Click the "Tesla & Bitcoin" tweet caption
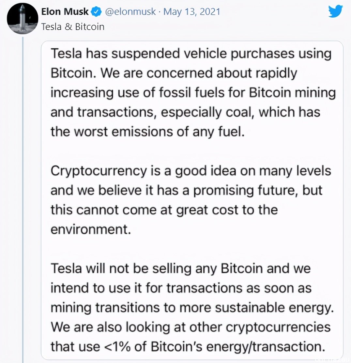This screenshot has width=351, height=363. click(x=73, y=27)
